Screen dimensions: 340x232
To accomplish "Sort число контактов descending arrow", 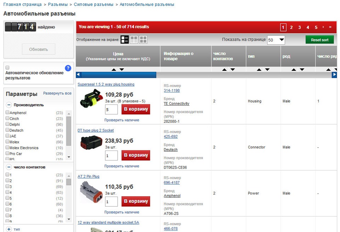I will [233, 69].
